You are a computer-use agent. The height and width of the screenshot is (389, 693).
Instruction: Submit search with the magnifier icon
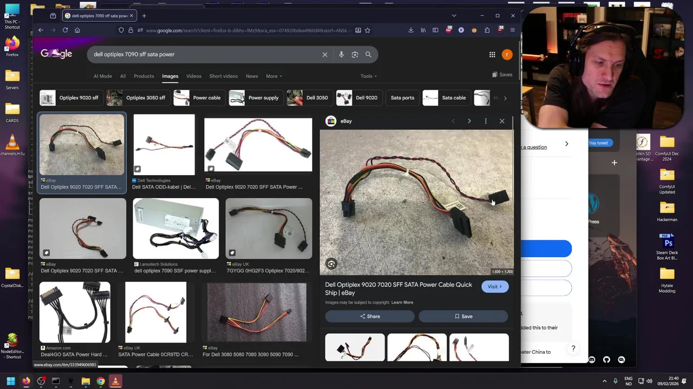tap(368, 55)
